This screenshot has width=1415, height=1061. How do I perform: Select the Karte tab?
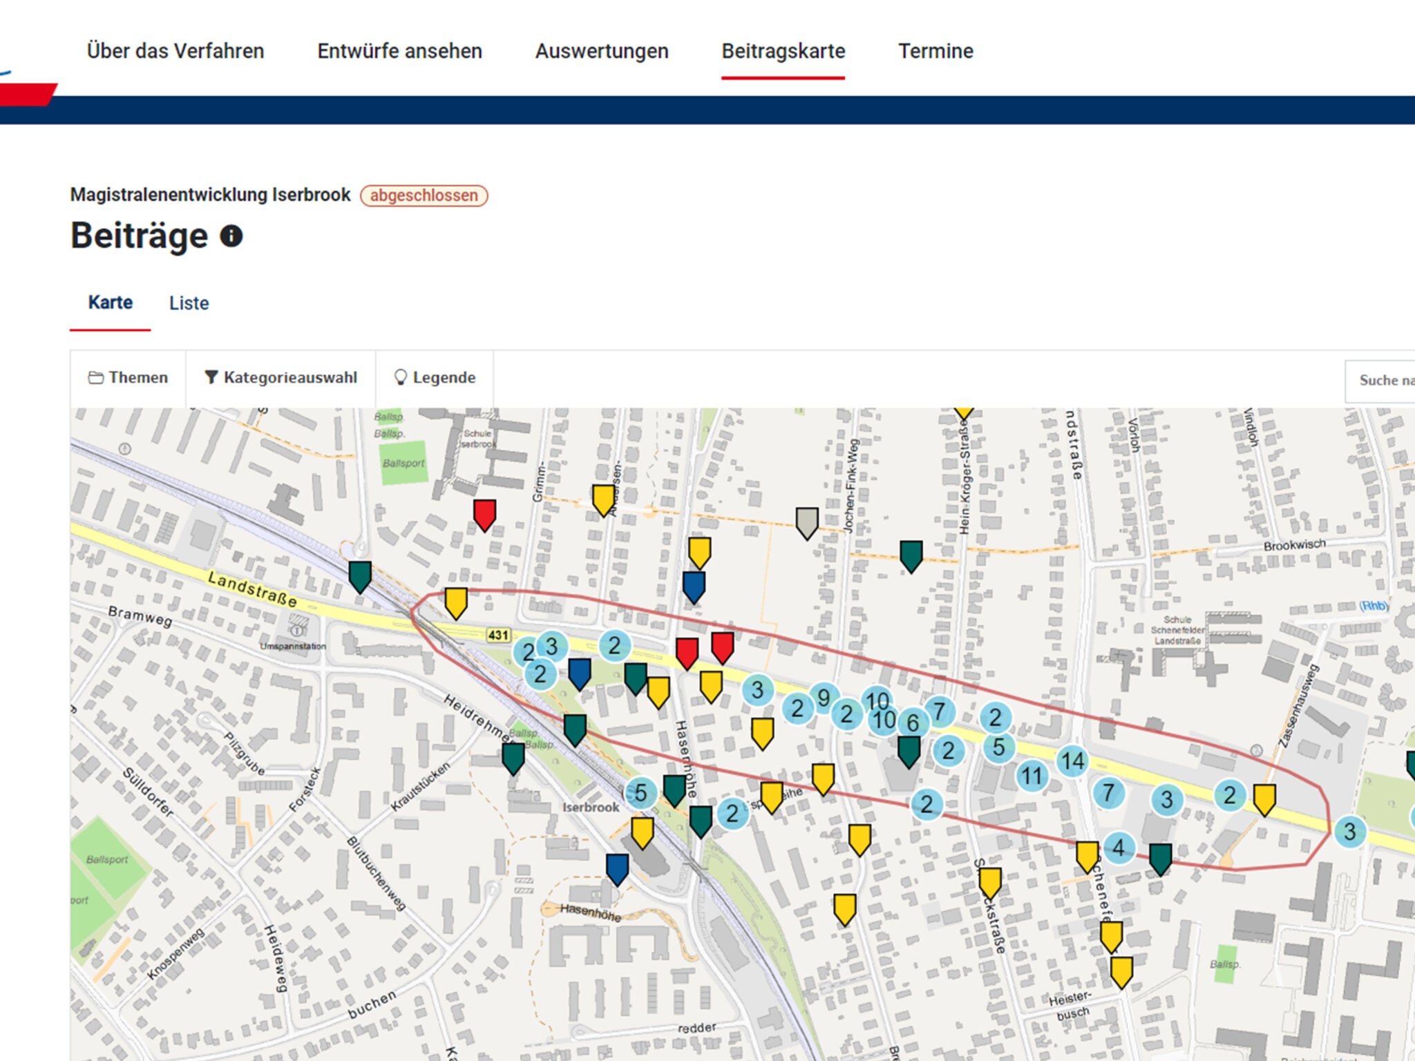(110, 303)
